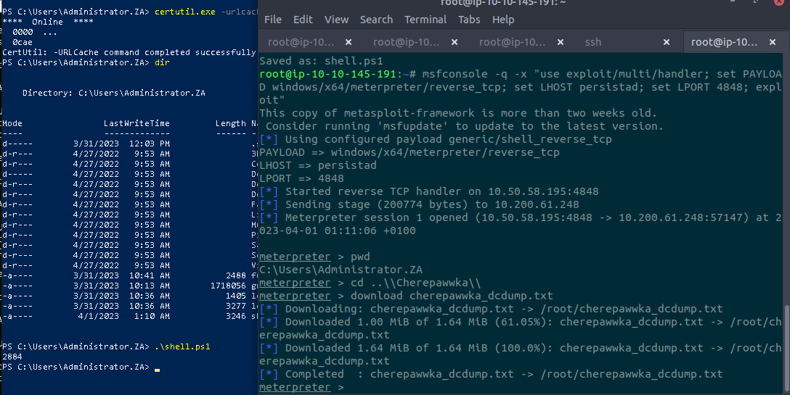Click the 'Consider running msfupdate' line
The height and width of the screenshot is (395, 790).
click(x=464, y=126)
